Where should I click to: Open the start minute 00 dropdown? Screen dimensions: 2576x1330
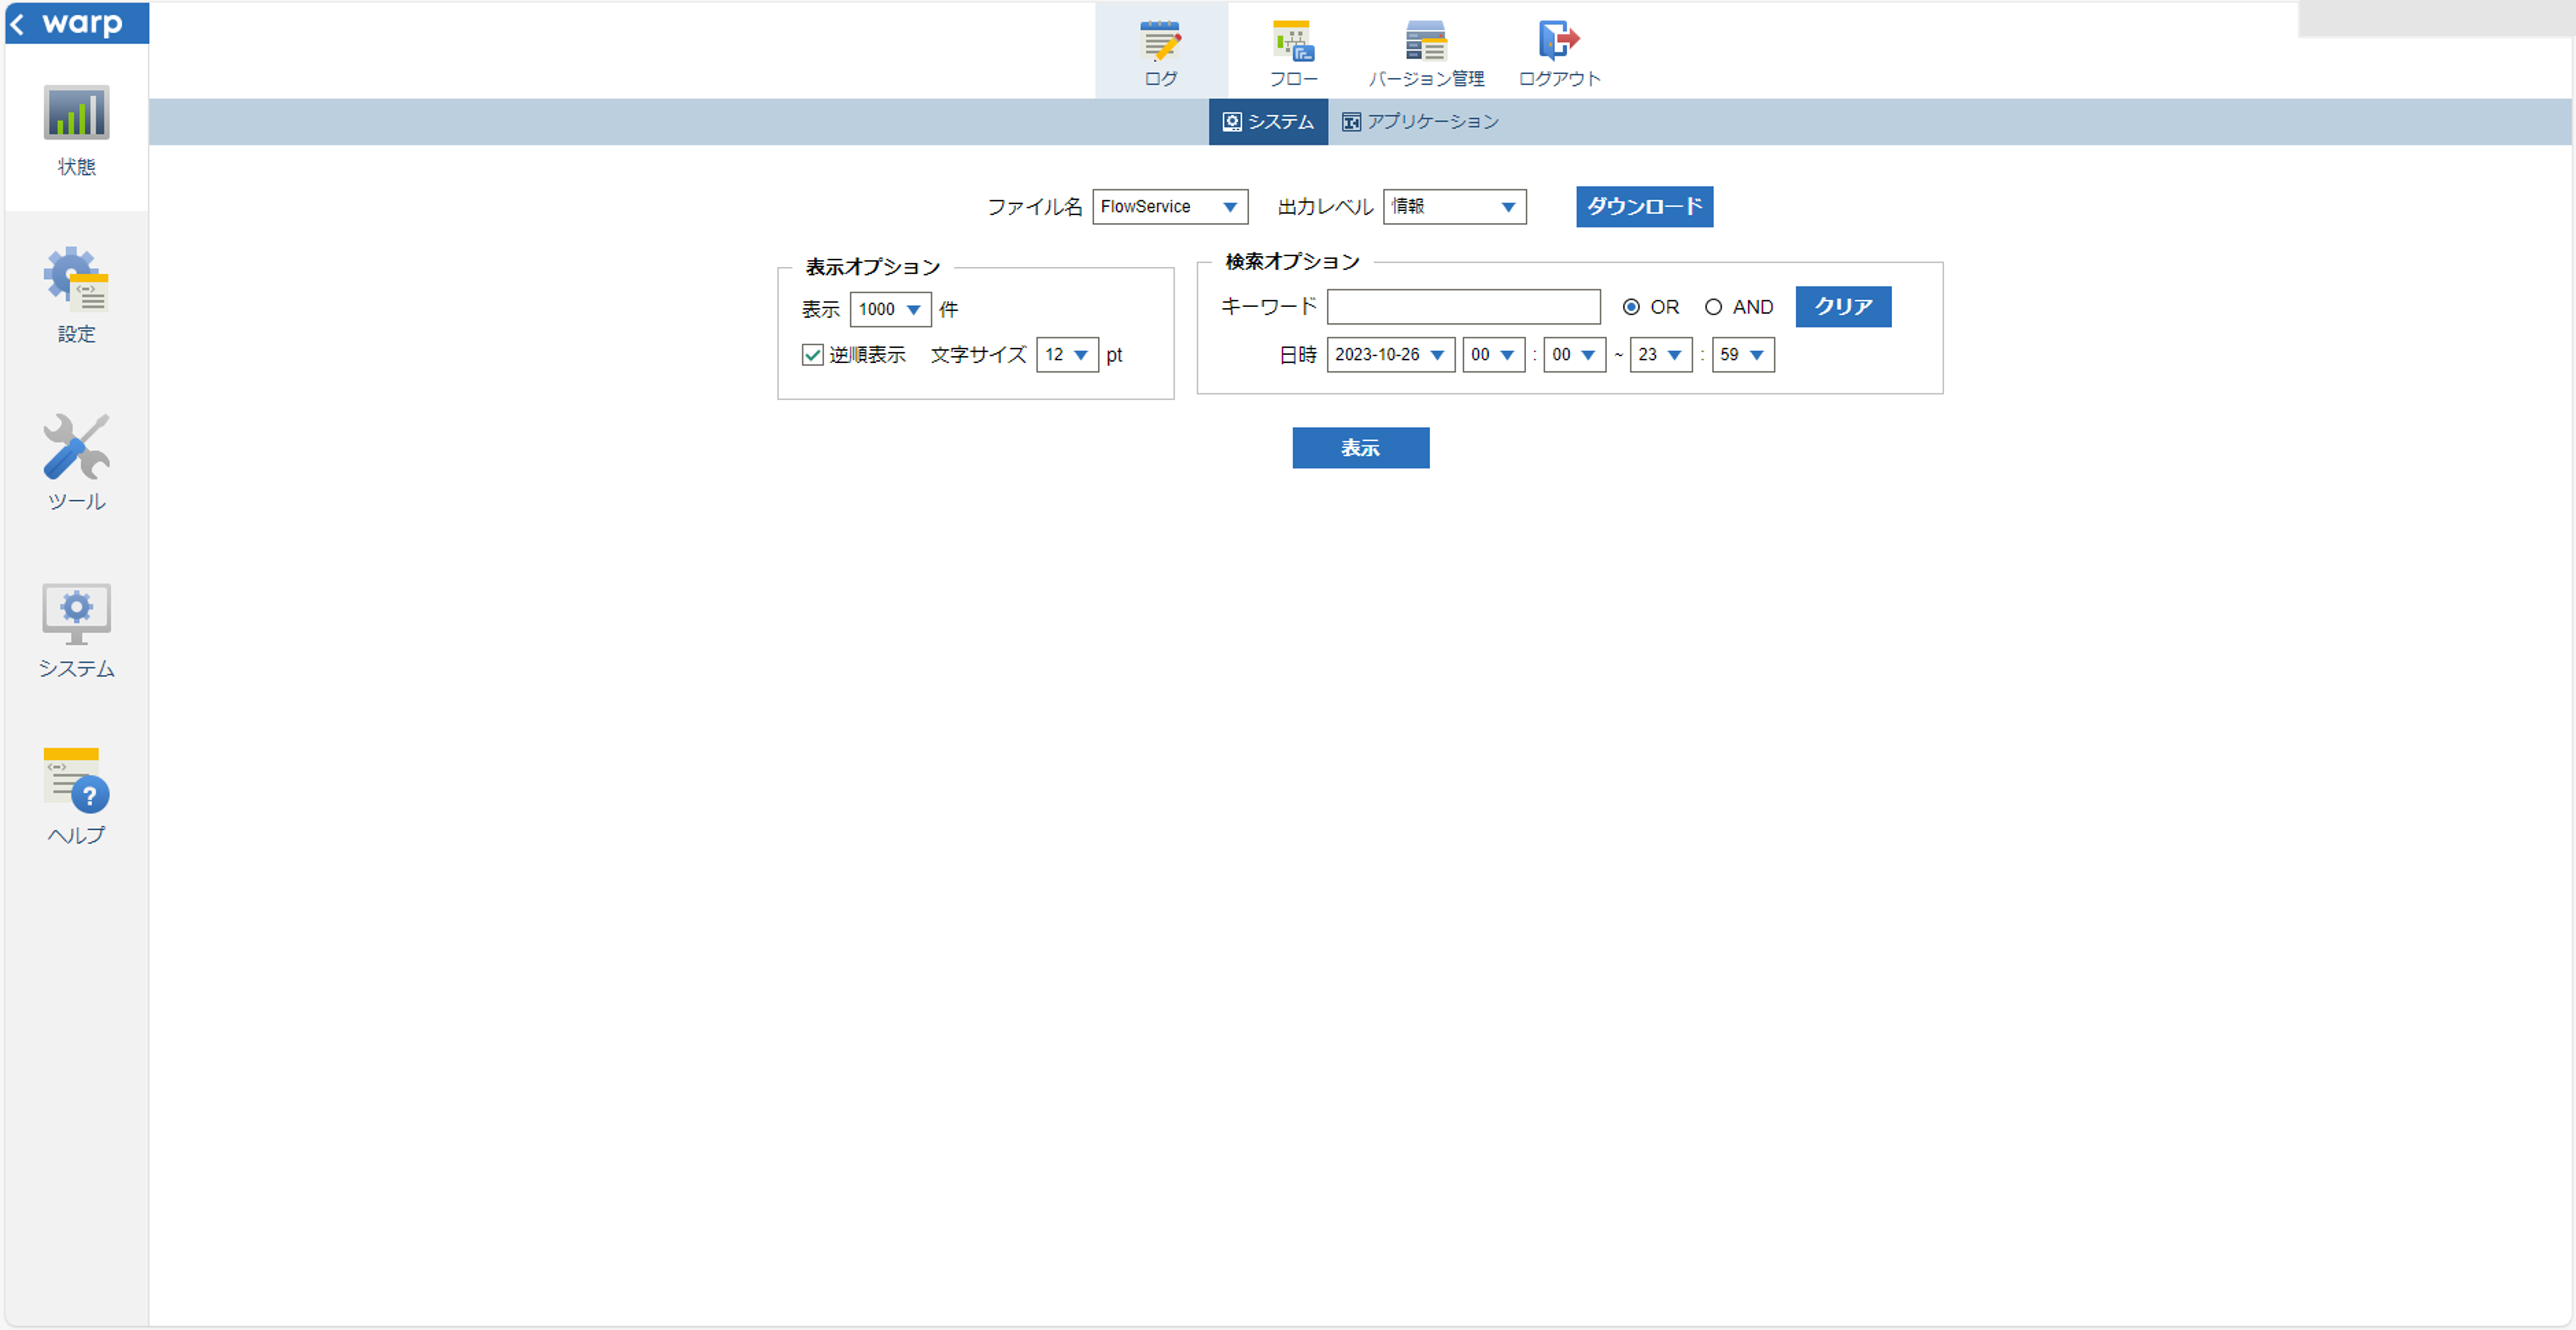click(x=1574, y=355)
